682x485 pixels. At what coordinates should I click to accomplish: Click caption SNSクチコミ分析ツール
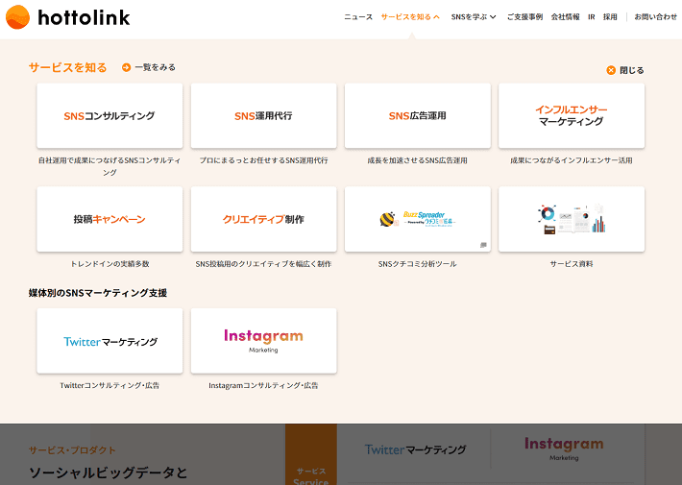coord(418,264)
